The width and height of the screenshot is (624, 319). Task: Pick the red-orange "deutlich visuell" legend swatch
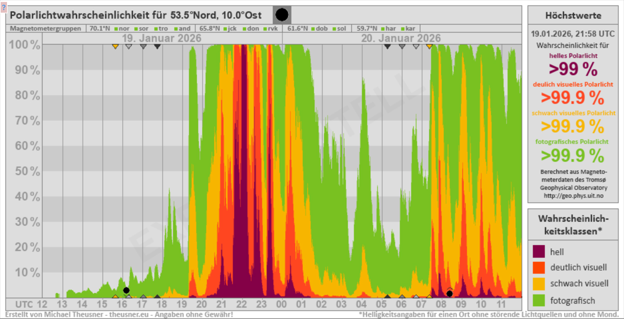coord(538,267)
